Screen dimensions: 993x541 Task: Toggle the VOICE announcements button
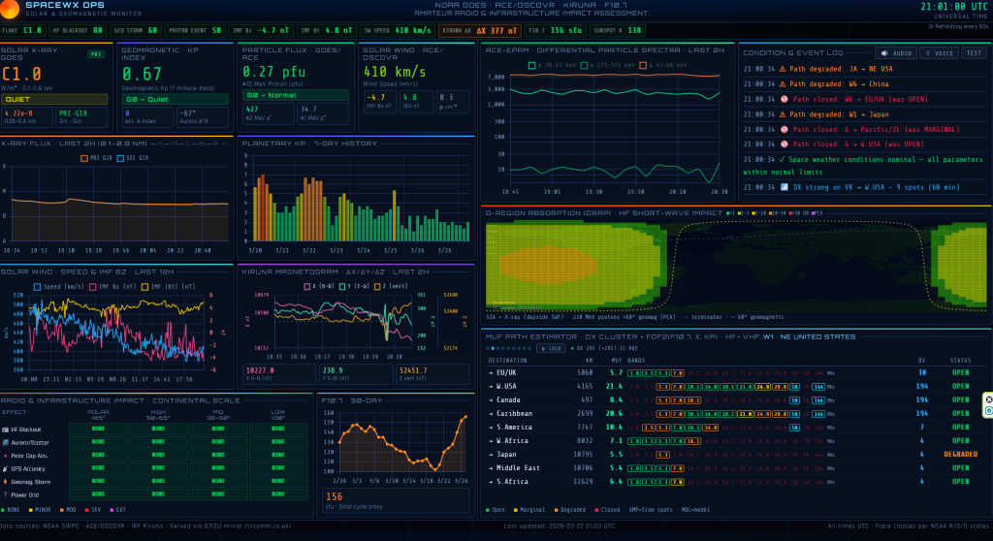pyautogui.click(x=938, y=53)
